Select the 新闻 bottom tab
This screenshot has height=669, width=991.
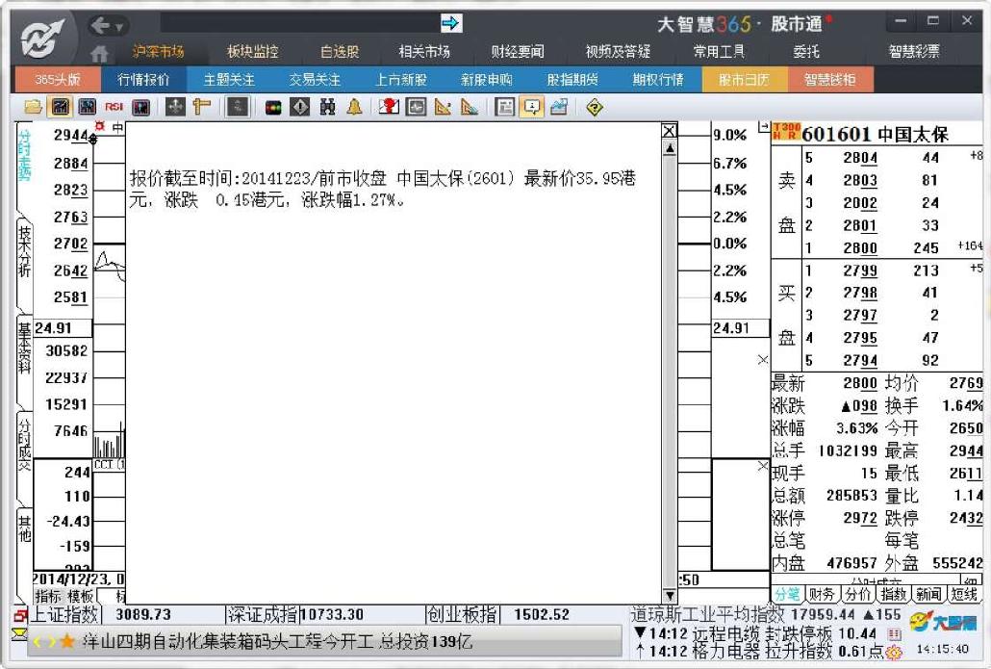(x=928, y=594)
